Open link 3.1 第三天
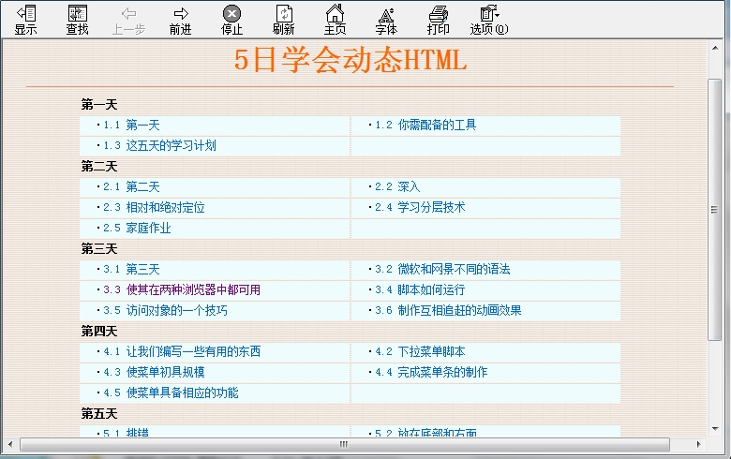The width and height of the screenshot is (731, 459). pyautogui.click(x=131, y=270)
